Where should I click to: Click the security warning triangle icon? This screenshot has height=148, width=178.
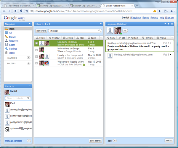(155, 11)
